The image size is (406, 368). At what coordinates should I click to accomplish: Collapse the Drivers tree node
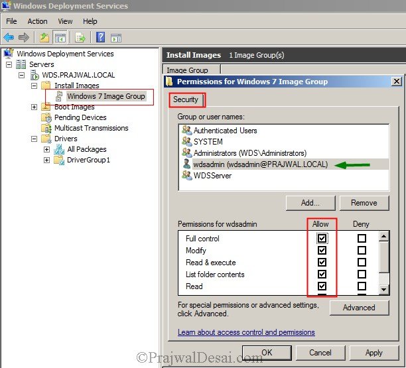point(34,139)
